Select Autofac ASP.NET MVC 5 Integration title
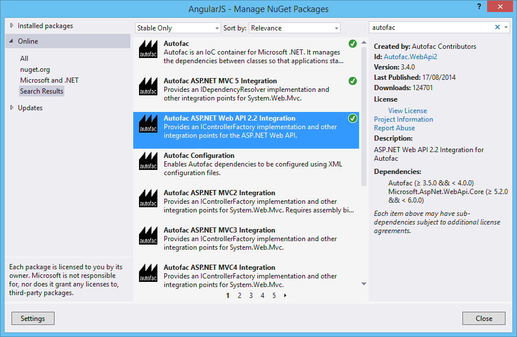The width and height of the screenshot is (517, 337). pyautogui.click(x=220, y=81)
